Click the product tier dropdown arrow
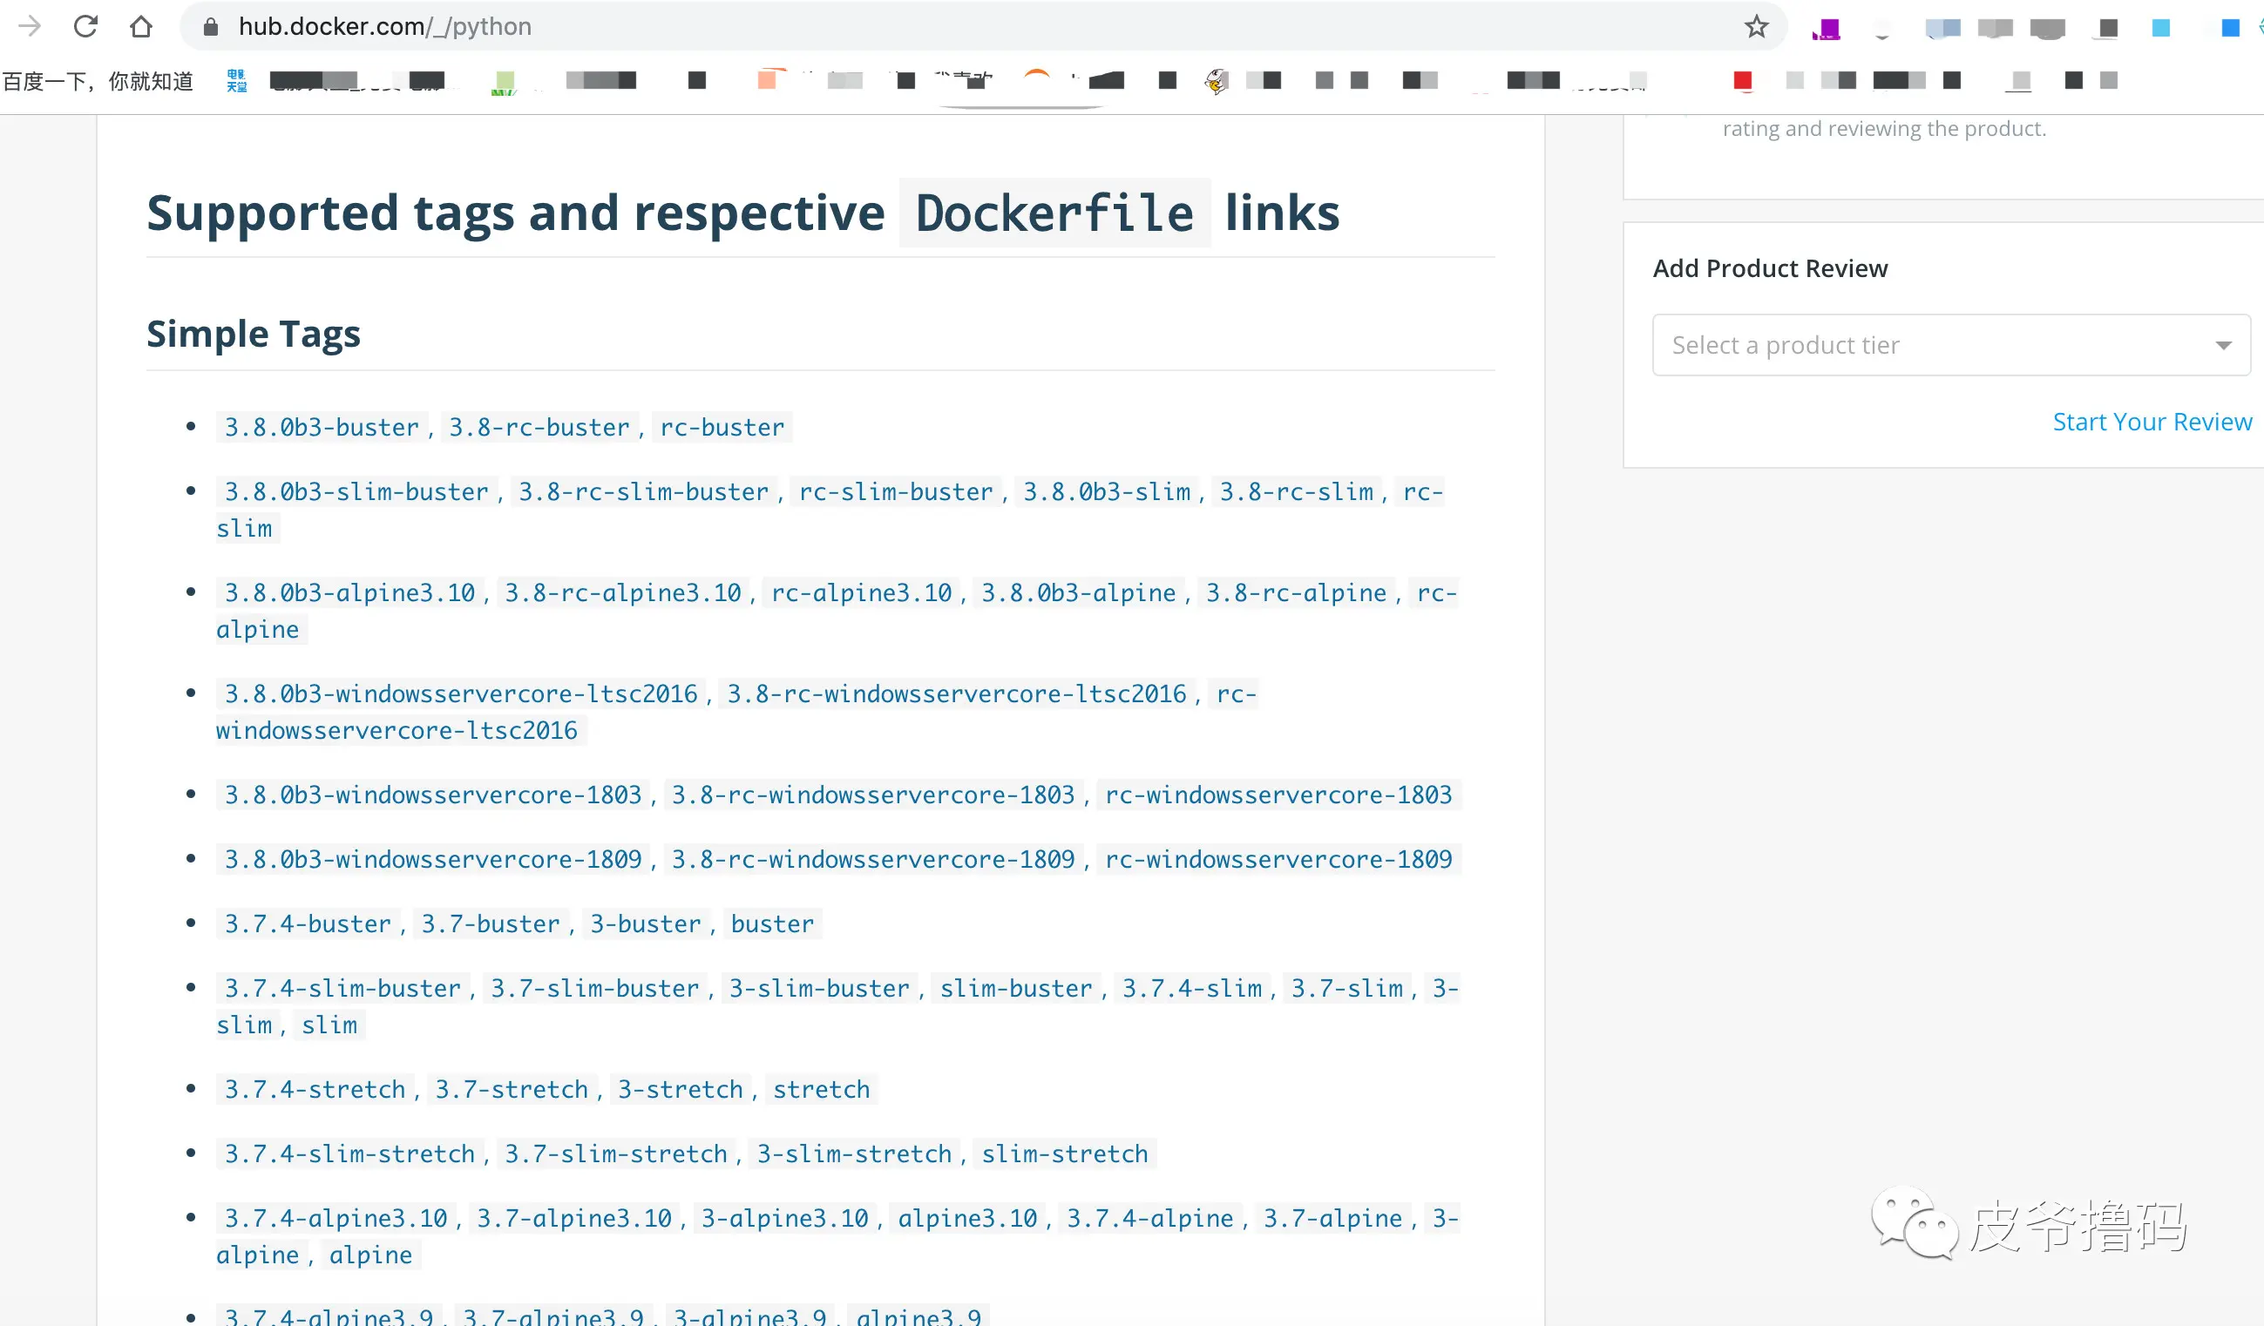2264x1326 pixels. click(2223, 345)
